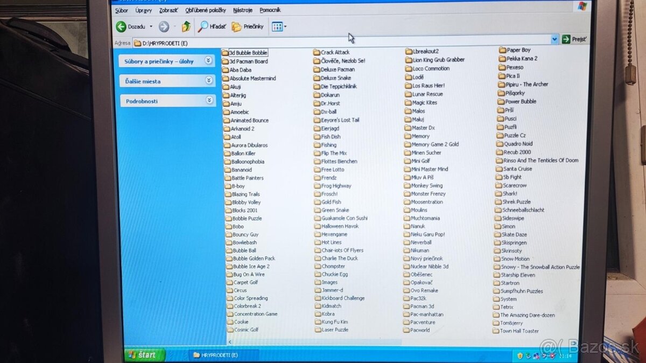Expand the Ďalšie miesta panel
Screen dimensions: 646x363
(209, 81)
